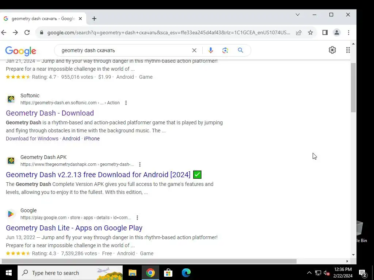Open network status tray icon

point(318,273)
